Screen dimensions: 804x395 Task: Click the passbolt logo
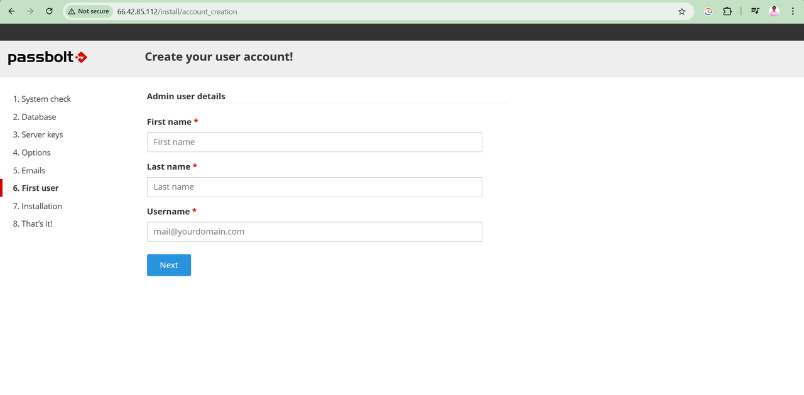pyautogui.click(x=47, y=58)
